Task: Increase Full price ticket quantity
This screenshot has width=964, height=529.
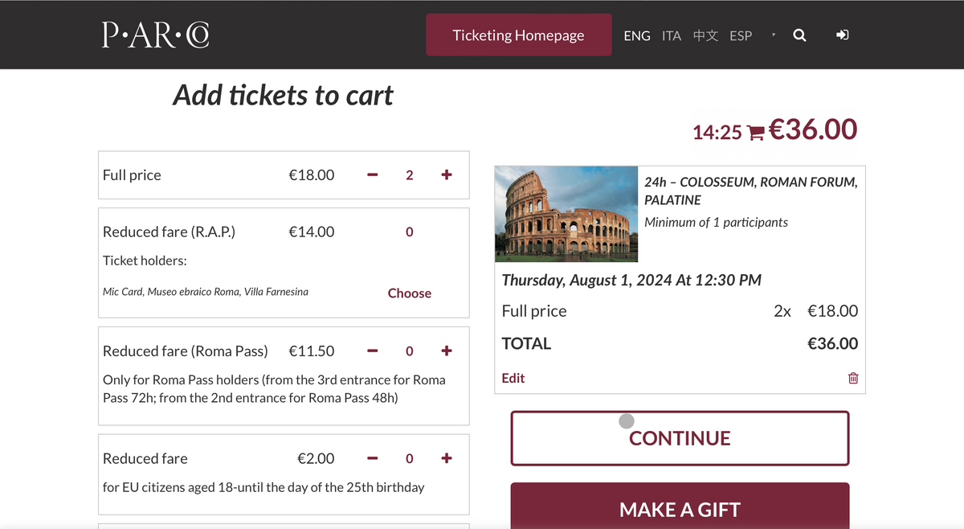Action: pos(447,174)
